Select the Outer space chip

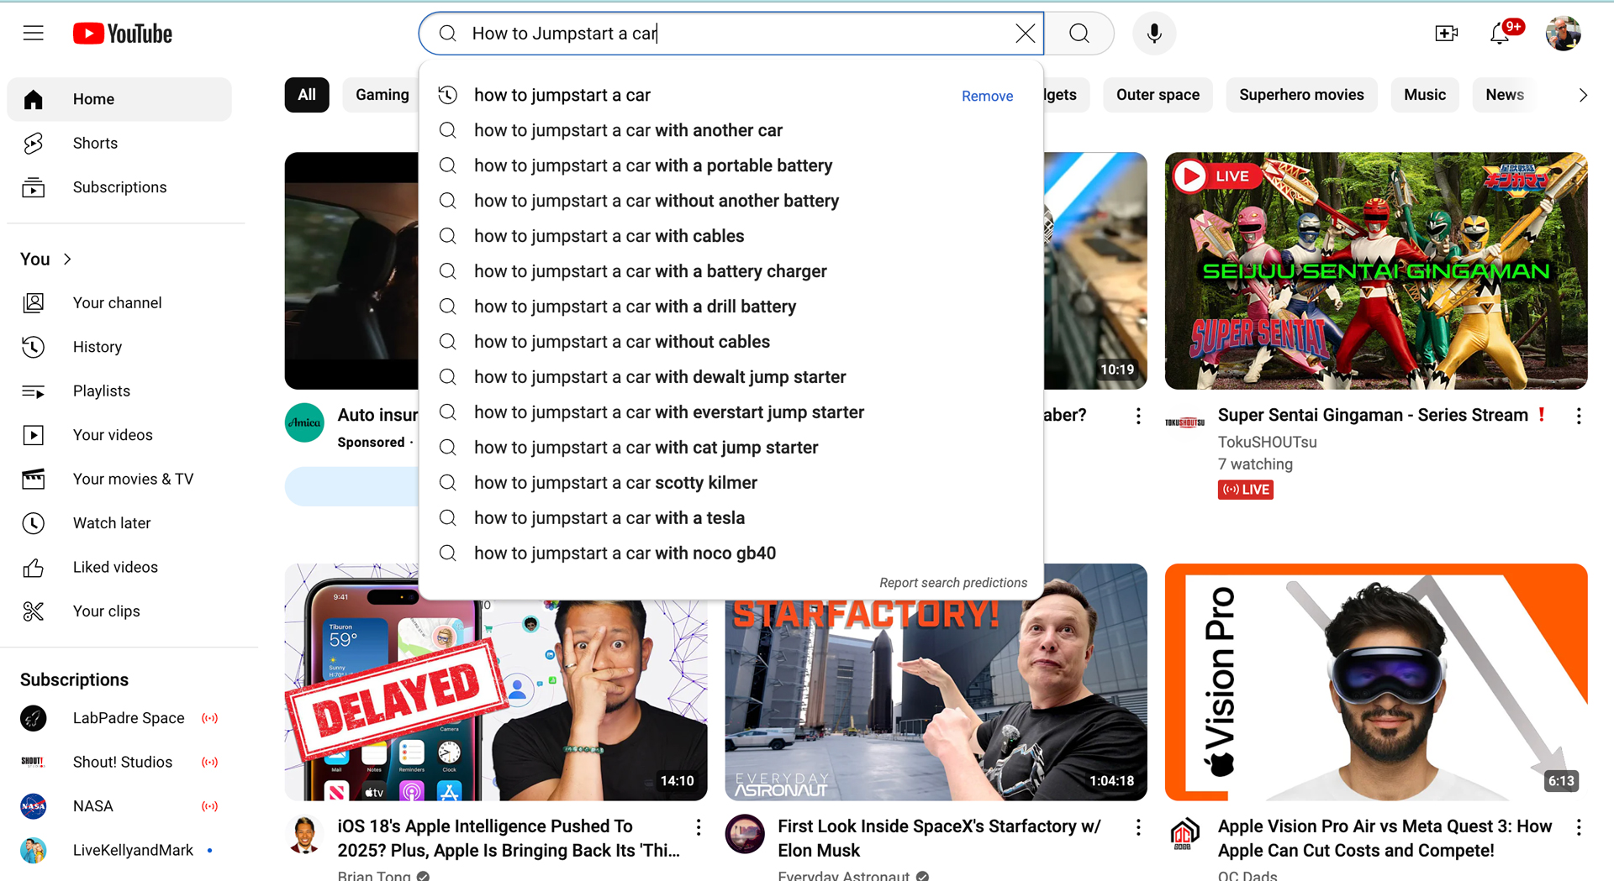(1158, 95)
